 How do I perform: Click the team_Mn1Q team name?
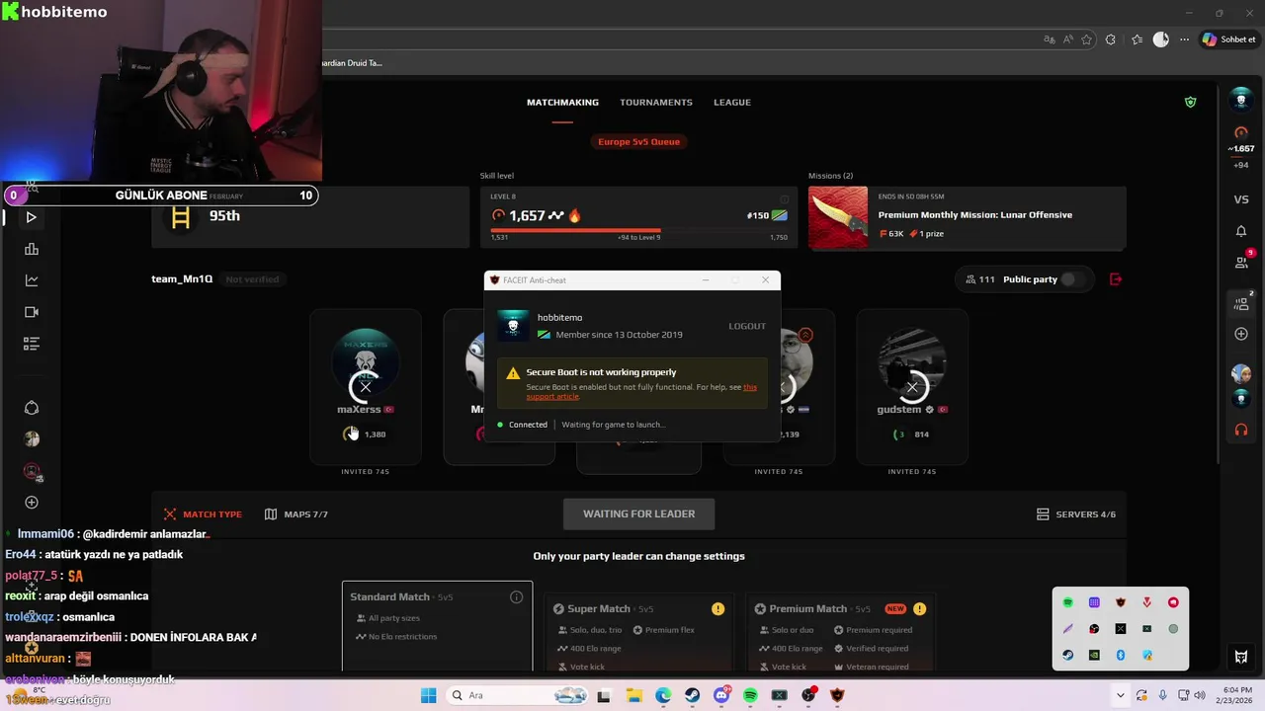[182, 279]
